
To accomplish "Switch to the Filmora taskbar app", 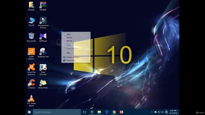I will click(x=92, y=112).
